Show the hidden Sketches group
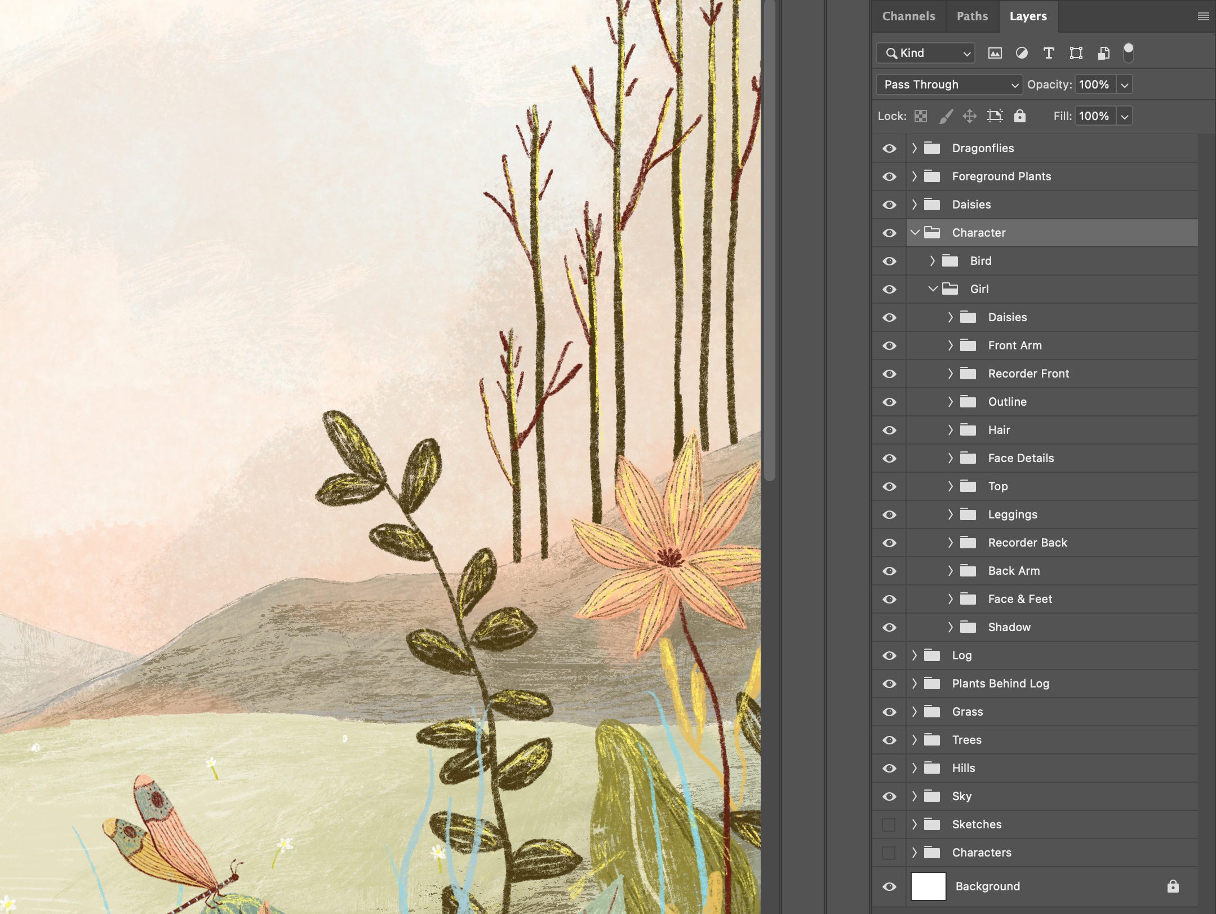 pyautogui.click(x=889, y=824)
